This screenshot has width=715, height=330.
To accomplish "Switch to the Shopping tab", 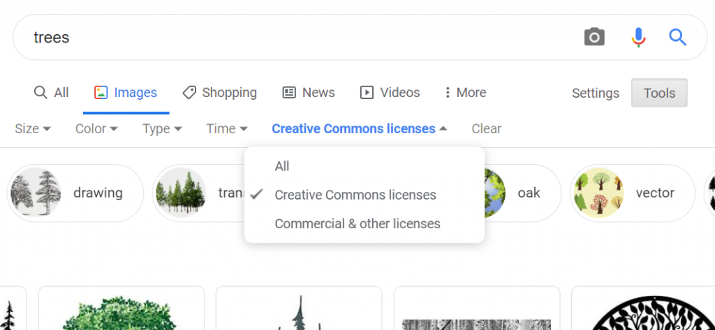I will pos(219,93).
